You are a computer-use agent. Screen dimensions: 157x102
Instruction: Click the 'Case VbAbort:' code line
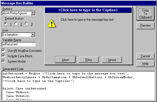pyautogui.click(x=18, y=92)
